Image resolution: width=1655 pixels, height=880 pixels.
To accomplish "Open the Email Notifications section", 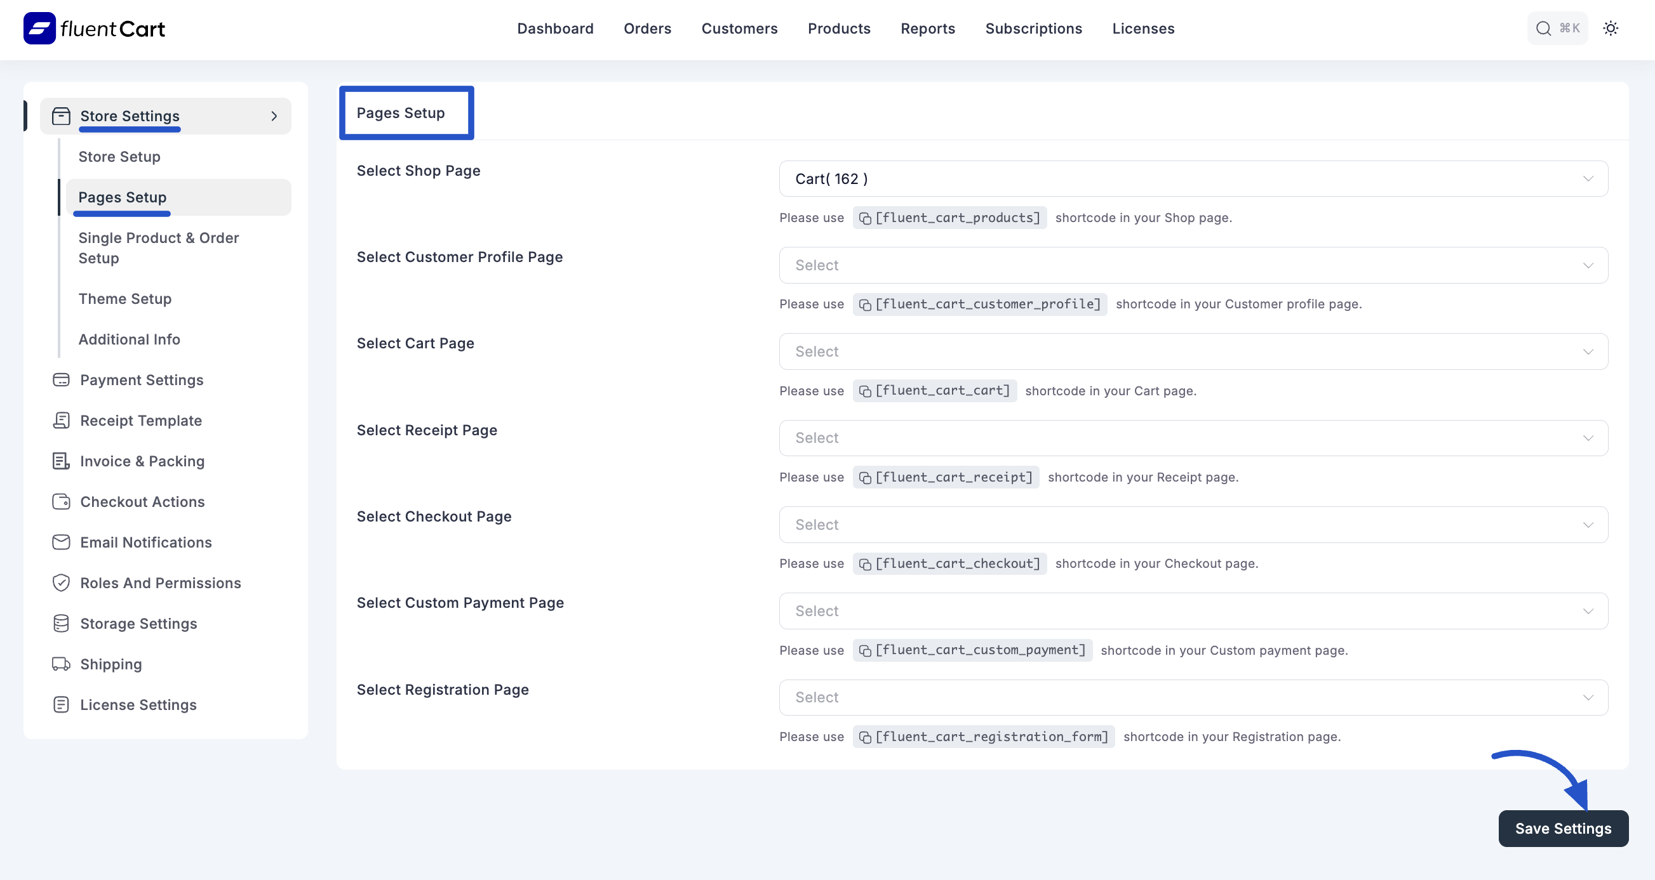I will (146, 542).
